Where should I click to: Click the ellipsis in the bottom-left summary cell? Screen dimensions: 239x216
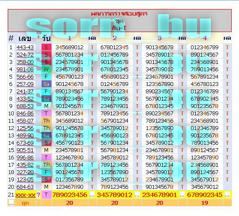(11, 203)
